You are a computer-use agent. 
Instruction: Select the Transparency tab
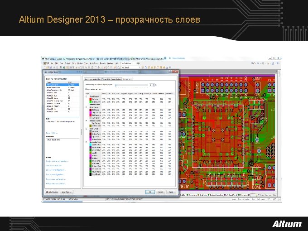coord(127,79)
